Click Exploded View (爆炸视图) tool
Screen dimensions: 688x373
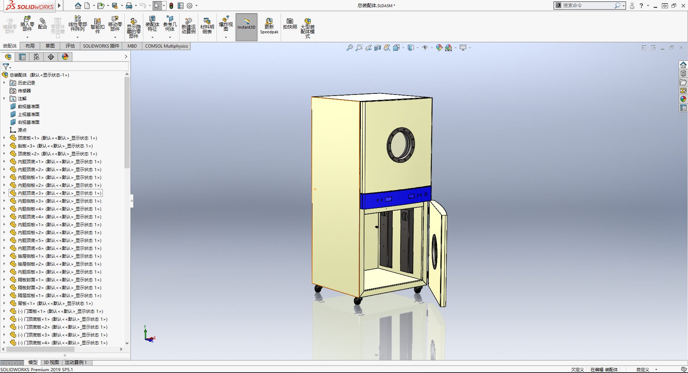(226, 23)
